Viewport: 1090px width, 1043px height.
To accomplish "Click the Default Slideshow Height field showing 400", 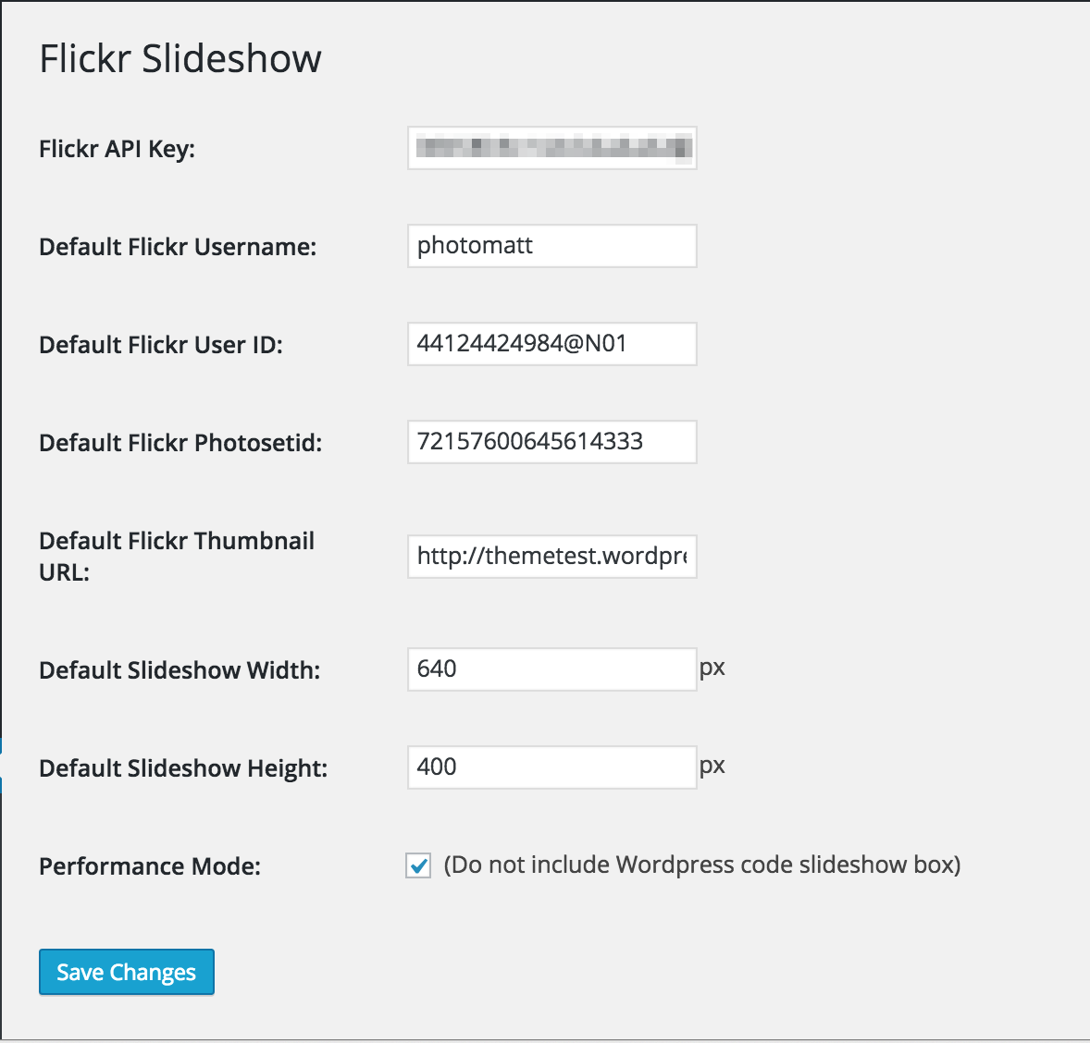I will click(x=552, y=767).
